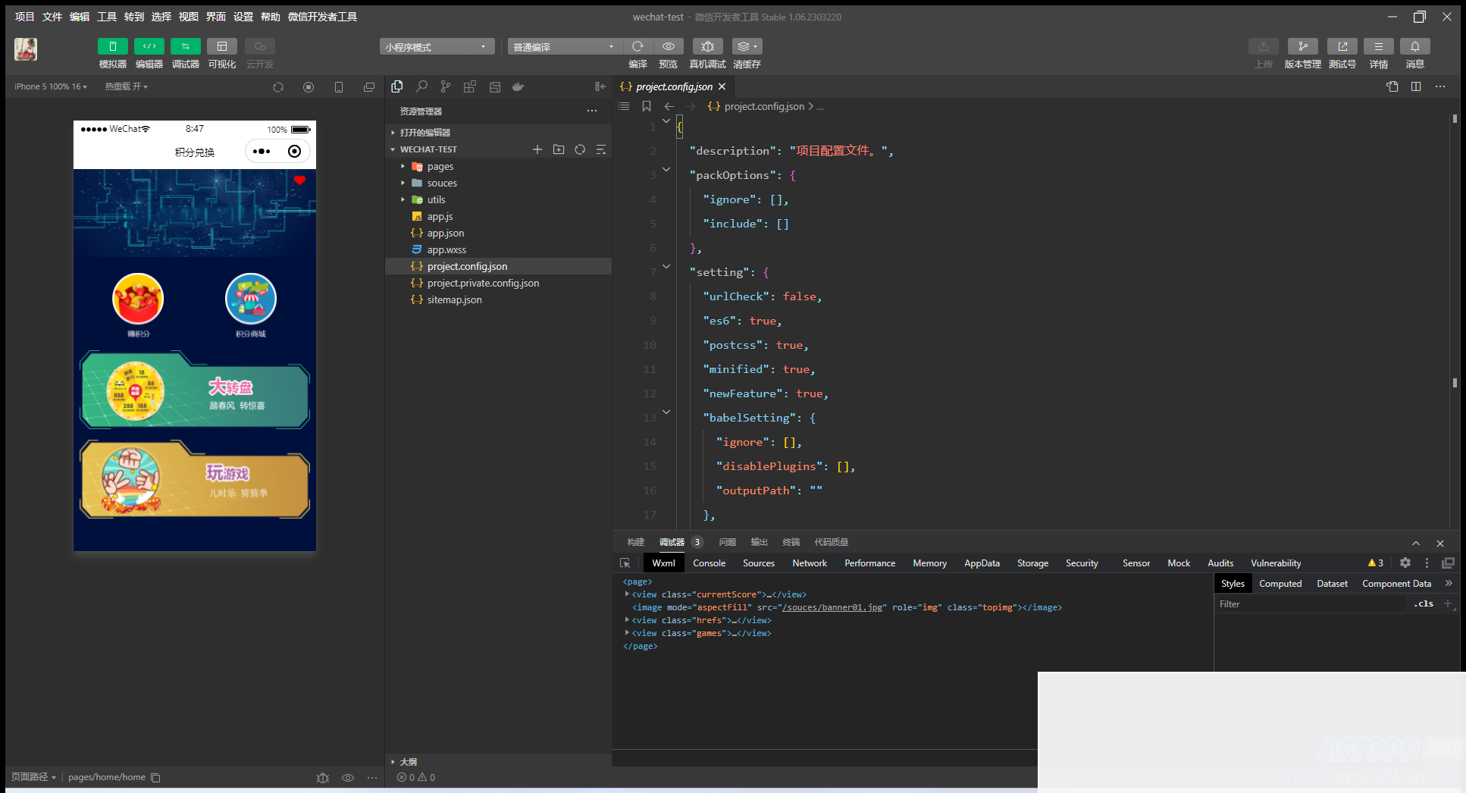Screen dimensions: 1466x793
Task: Toggle the simulator (模拟器) panel
Action: click(x=112, y=47)
